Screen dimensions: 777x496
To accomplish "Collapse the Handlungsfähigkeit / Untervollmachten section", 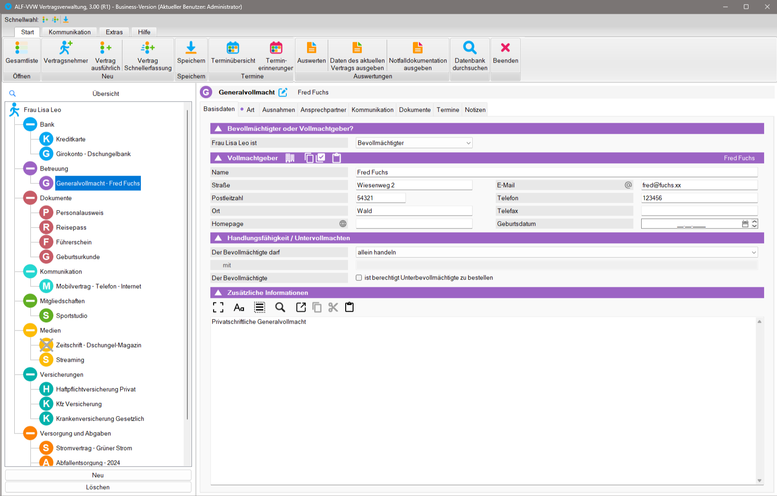I will 219,238.
